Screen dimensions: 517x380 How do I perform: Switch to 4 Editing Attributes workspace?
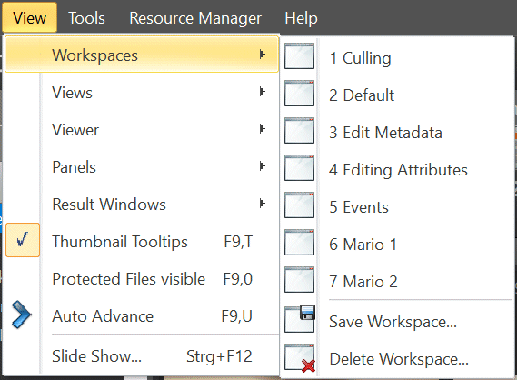[398, 170]
